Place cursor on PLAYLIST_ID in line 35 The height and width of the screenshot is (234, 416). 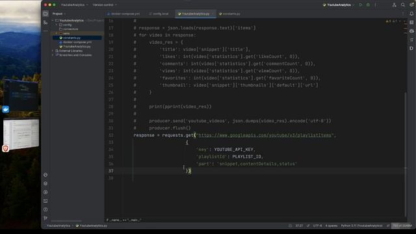pos(246,157)
